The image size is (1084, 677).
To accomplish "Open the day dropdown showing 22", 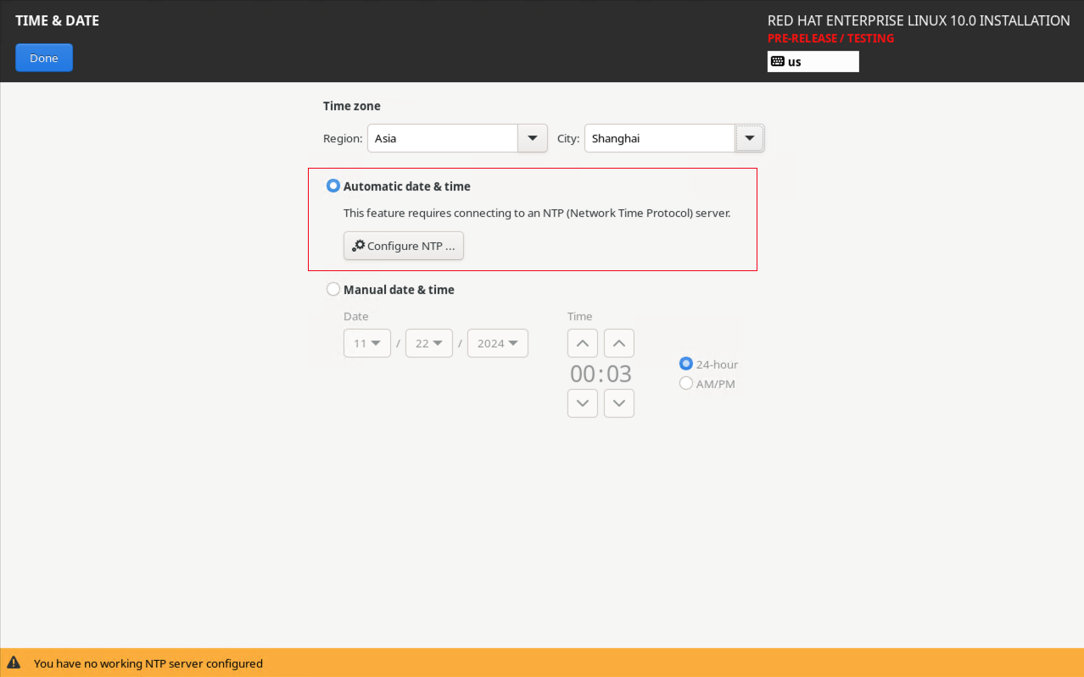I will tap(429, 343).
